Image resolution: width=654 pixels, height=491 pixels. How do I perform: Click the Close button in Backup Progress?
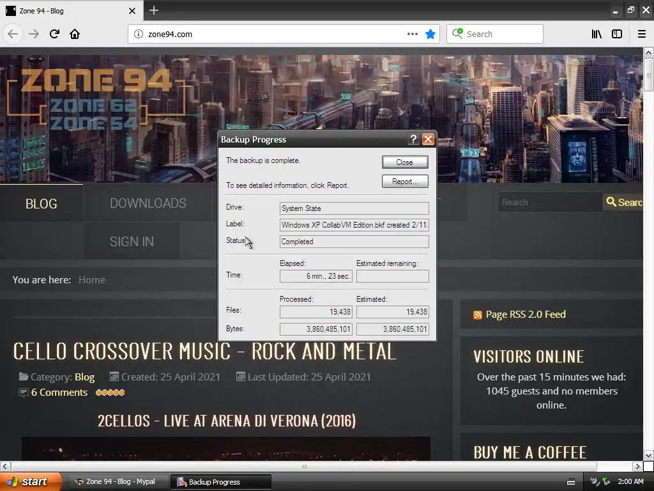point(404,162)
